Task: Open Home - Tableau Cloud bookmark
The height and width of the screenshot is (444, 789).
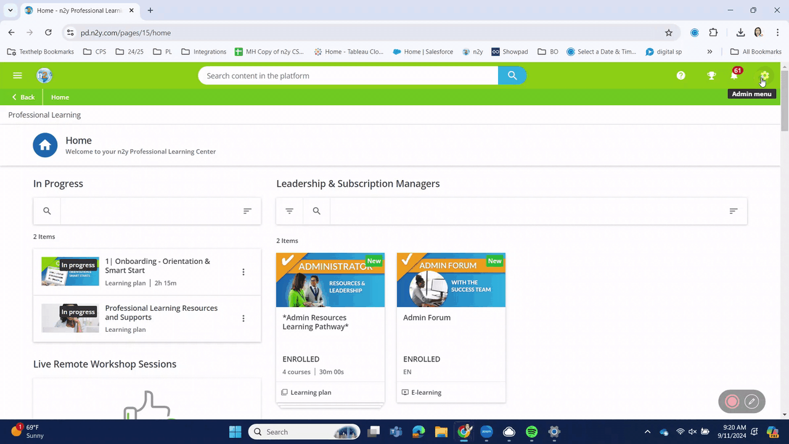Action: pos(348,52)
